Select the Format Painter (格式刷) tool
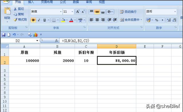183x112 pixels. [20, 20]
